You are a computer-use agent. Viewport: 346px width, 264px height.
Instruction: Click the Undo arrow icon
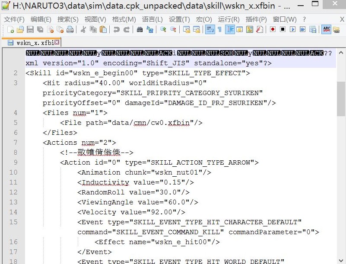pos(116,29)
